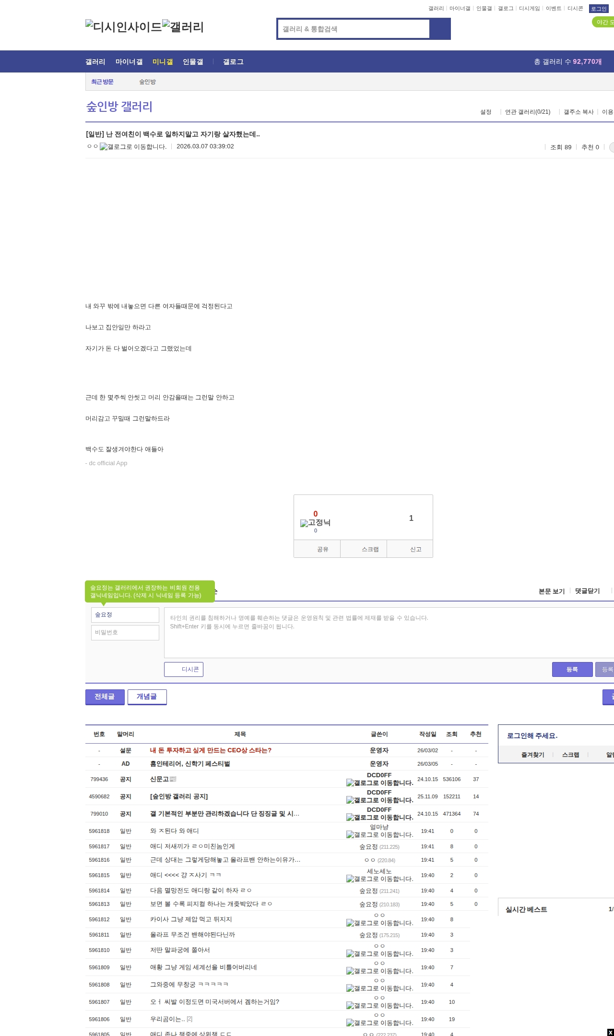Open 디시게임 in the top utility links
Screen dimensions: 614x1036
tap(529, 9)
